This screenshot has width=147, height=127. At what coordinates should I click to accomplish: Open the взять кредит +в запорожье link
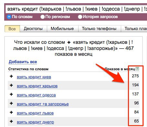tap(43, 104)
